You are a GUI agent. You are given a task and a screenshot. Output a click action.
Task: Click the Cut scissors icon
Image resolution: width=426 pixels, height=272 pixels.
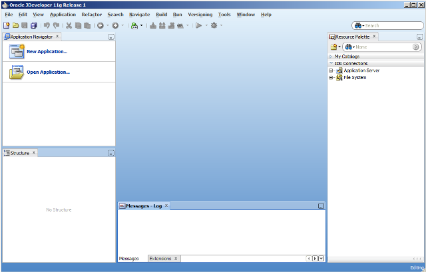click(69, 25)
